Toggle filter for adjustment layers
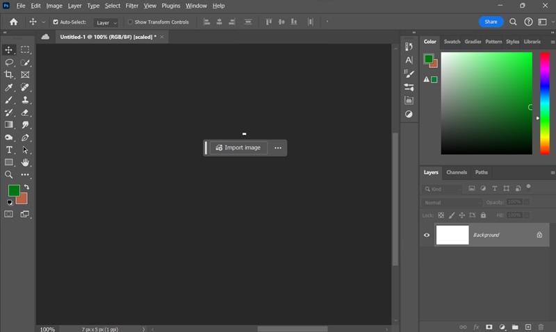This screenshot has height=332, width=556. pyautogui.click(x=483, y=188)
